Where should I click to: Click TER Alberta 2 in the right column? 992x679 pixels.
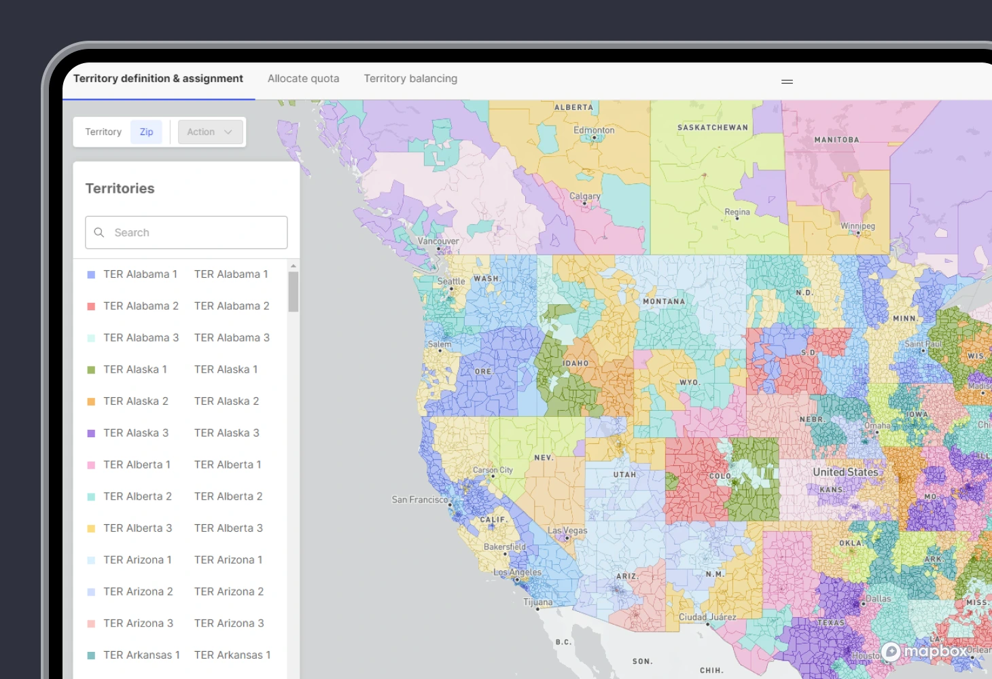[x=228, y=496]
